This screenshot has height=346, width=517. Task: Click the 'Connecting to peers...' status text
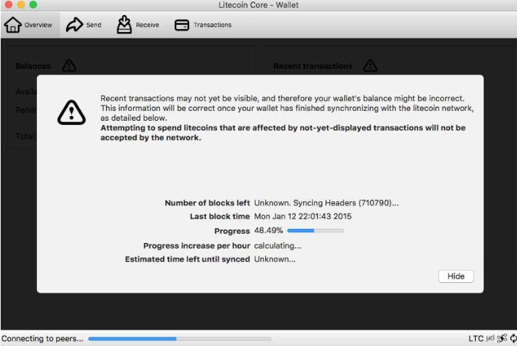click(x=42, y=338)
